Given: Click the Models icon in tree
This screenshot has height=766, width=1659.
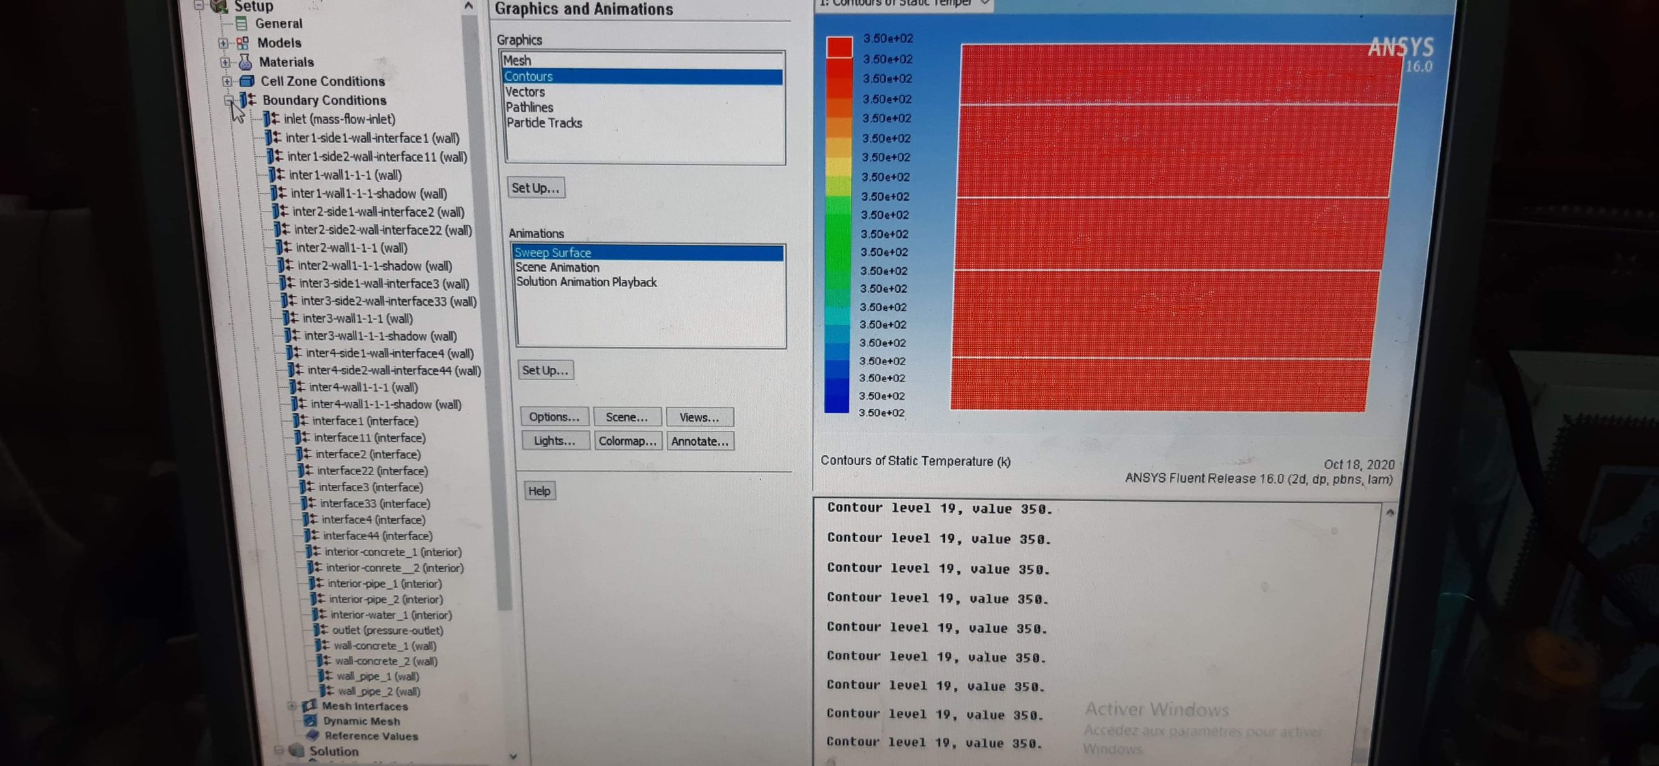Looking at the screenshot, I should 243,43.
